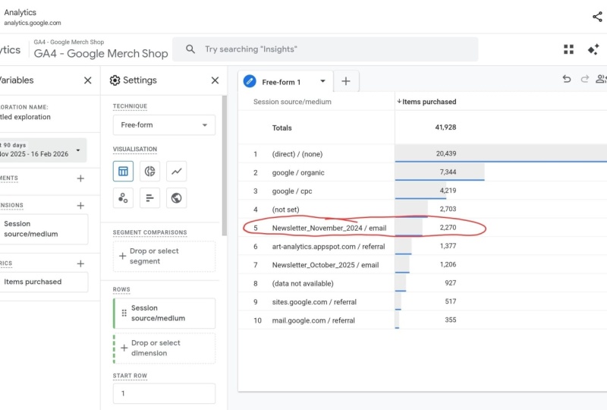The height and width of the screenshot is (410, 607).
Task: Click the Drop or select segment box
Action: tap(164, 256)
